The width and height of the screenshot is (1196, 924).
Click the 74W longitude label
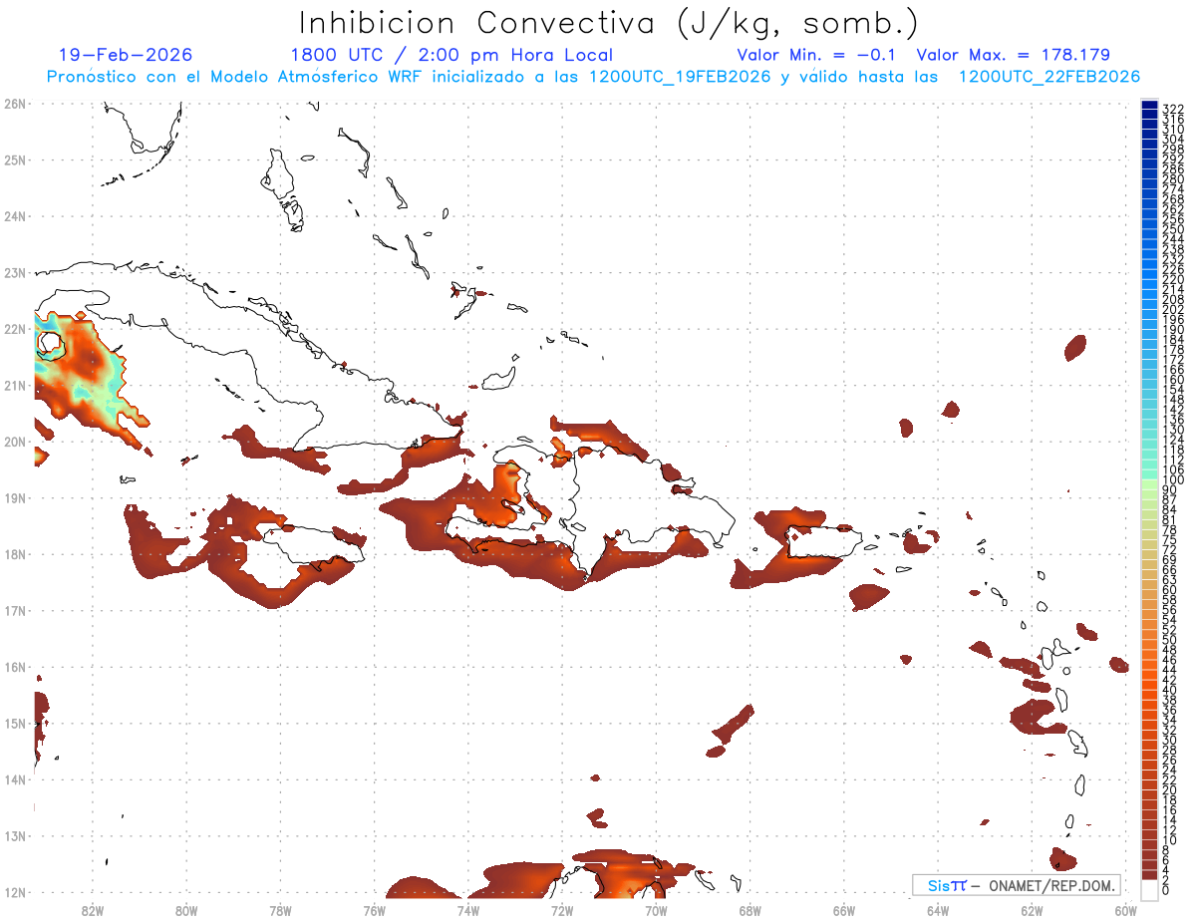point(468,910)
